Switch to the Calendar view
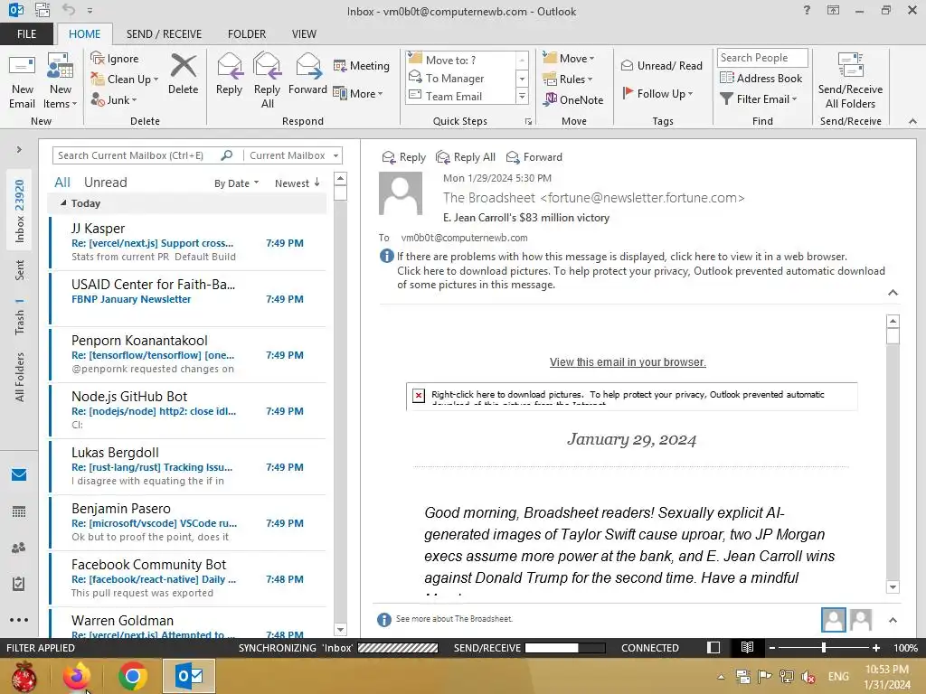 coord(19,511)
